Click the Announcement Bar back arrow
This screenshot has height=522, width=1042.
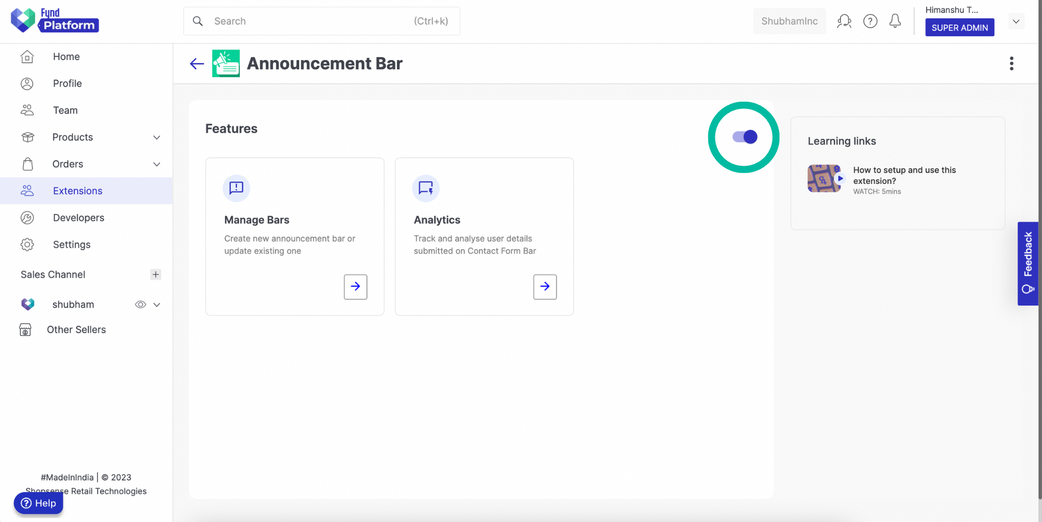[x=196, y=63]
